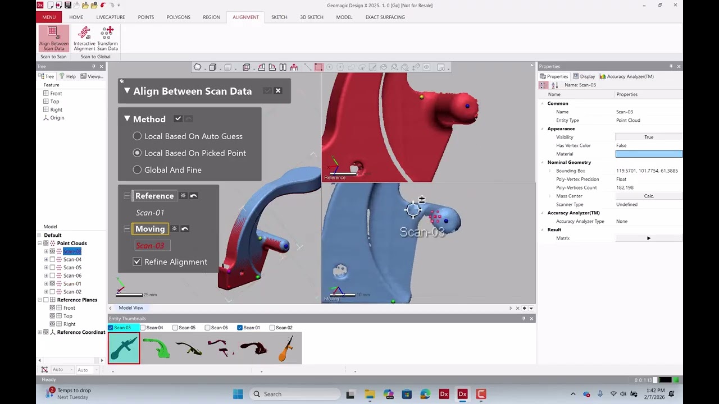Open the Interactive Alignment tool

coord(84,38)
